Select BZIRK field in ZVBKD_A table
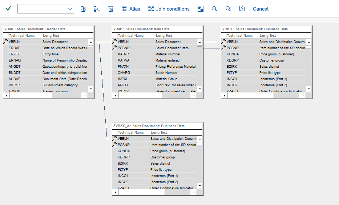 coord(154,163)
